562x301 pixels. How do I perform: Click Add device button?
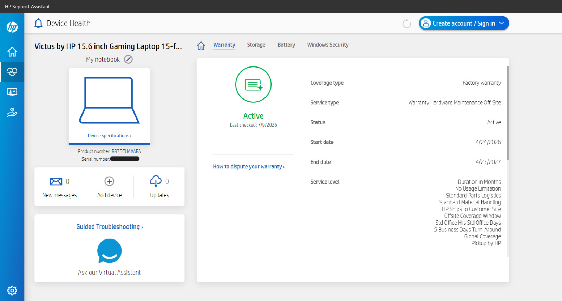(109, 187)
